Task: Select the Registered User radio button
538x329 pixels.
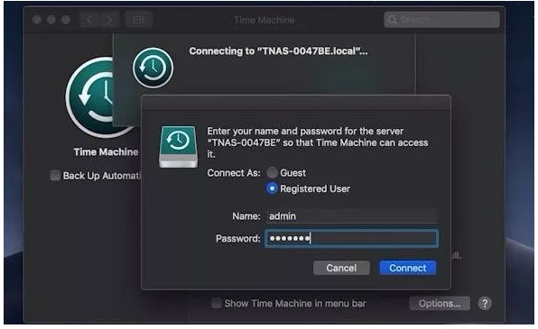Action: coord(272,188)
